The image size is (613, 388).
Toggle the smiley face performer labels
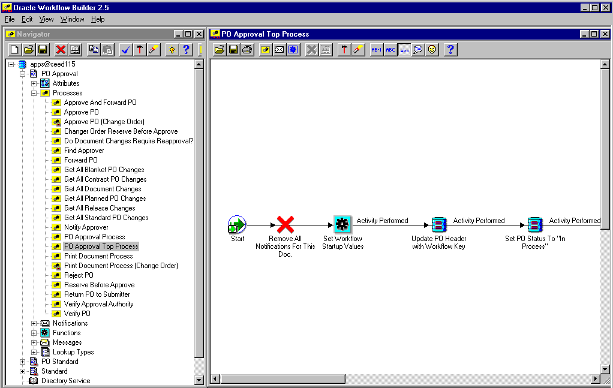pyautogui.click(x=432, y=50)
